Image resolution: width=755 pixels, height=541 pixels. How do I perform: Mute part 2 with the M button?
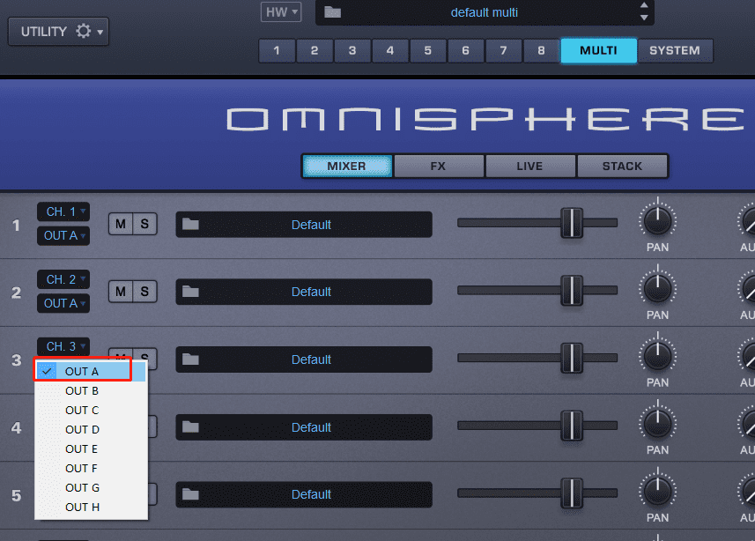click(120, 291)
